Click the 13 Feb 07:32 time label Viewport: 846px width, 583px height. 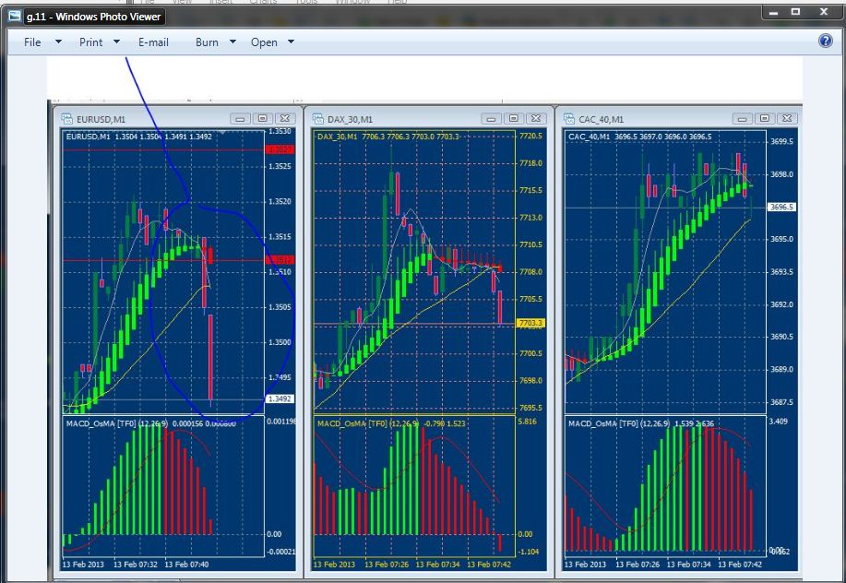point(136,565)
